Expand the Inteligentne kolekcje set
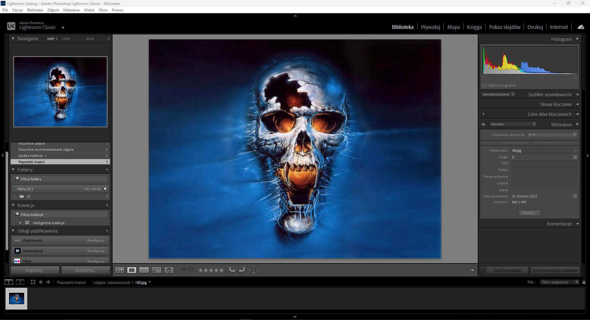Screen dimensions: 590x320 click(20, 223)
